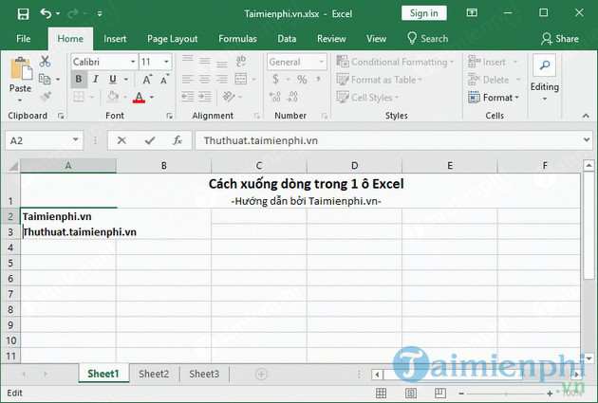
Task: Open the font size 11 dropdown
Action: click(x=166, y=62)
